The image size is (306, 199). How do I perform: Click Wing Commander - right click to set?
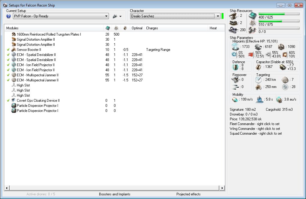(x=255, y=129)
